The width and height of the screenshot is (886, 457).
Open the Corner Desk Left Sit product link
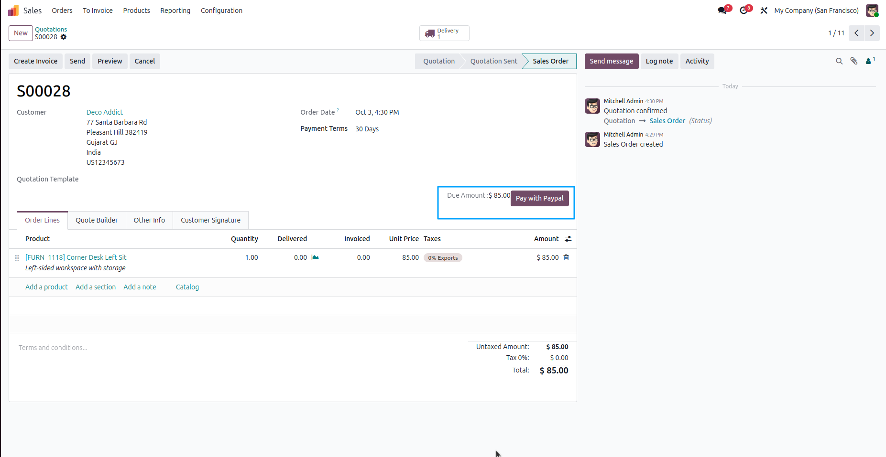pos(76,257)
